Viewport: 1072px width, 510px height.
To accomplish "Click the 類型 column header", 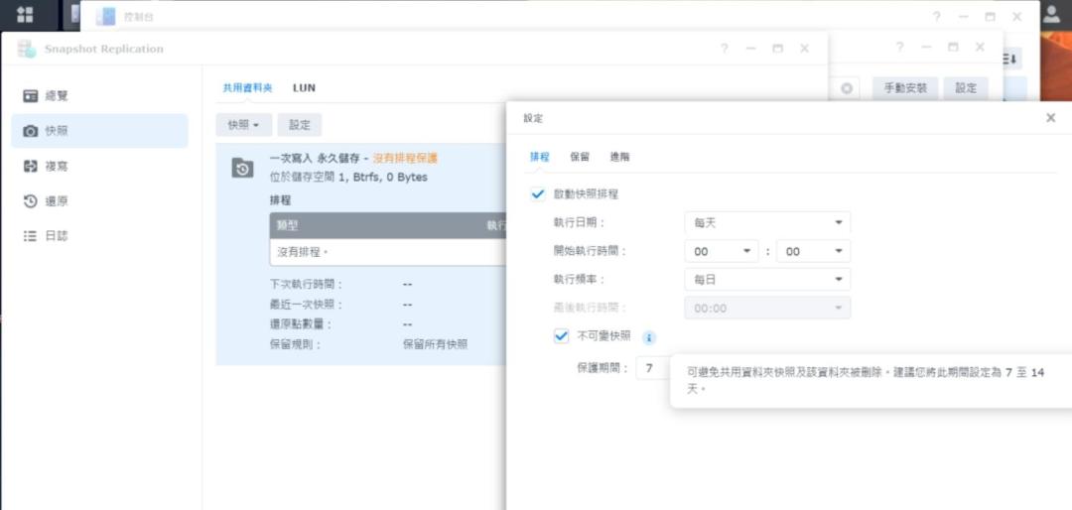I will pos(288,225).
